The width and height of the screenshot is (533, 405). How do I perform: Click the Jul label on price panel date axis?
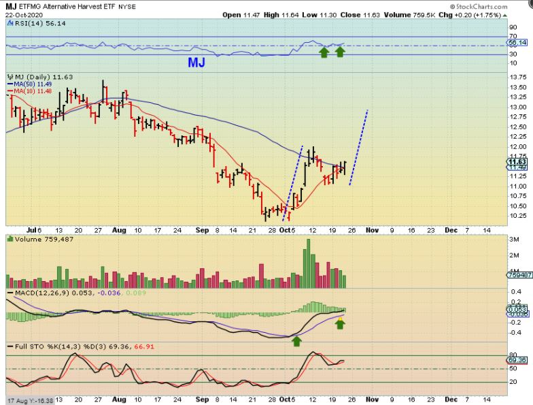pyautogui.click(x=31, y=230)
